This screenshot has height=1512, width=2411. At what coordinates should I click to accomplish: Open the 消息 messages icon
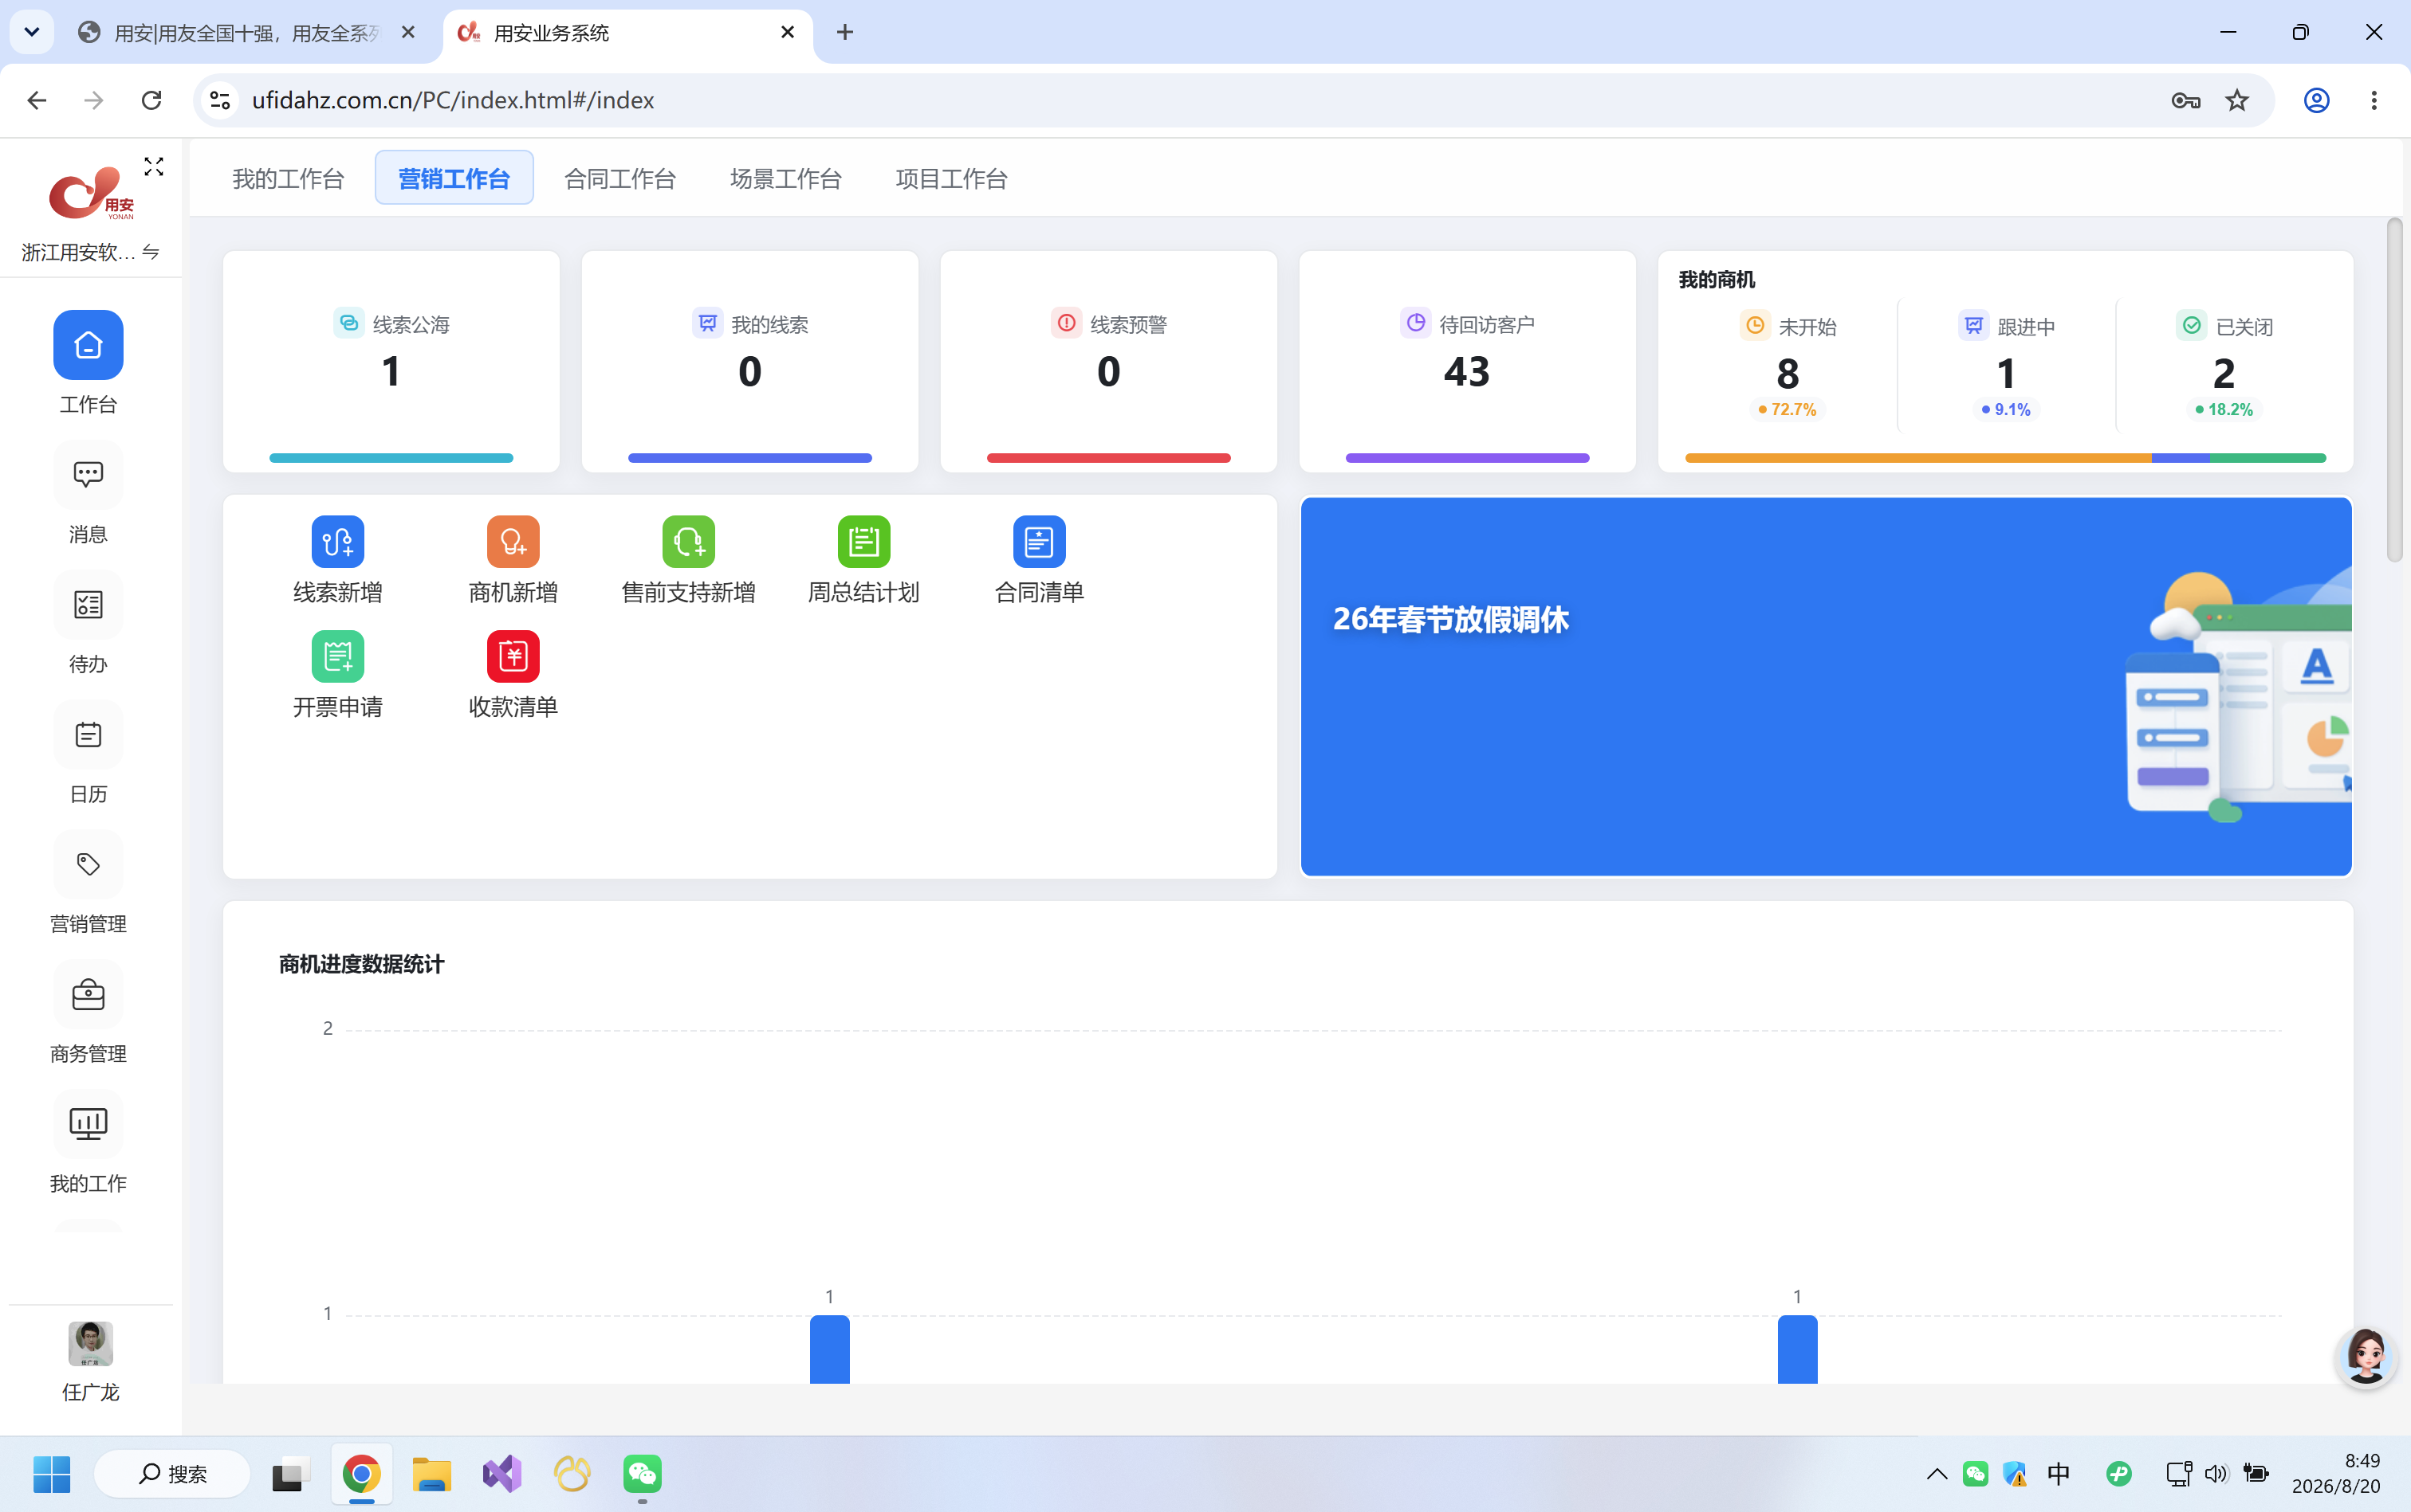[88, 475]
